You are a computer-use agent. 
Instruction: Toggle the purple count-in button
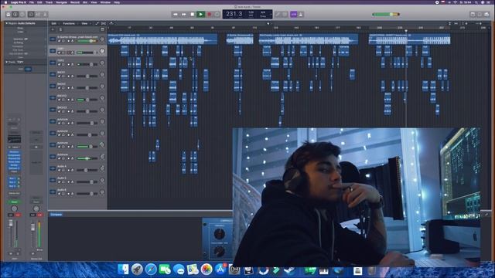tap(294, 15)
